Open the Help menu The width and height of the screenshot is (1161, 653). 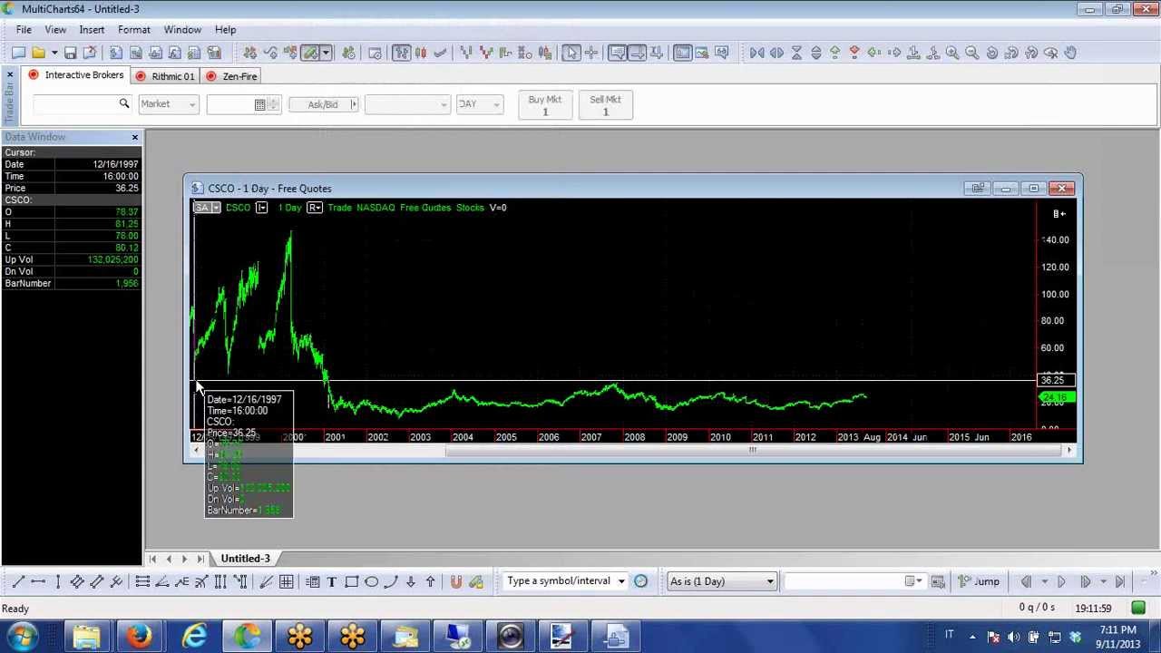[225, 30]
